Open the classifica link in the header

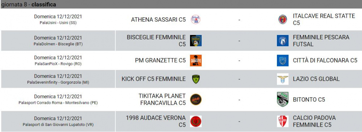click(x=44, y=5)
